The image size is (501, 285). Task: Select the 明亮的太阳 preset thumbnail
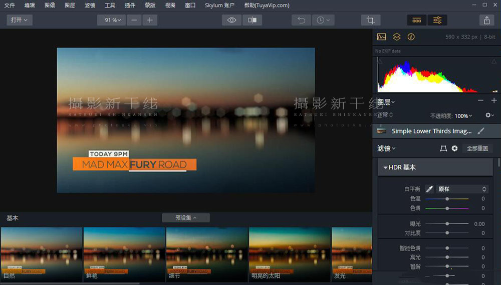290,254
